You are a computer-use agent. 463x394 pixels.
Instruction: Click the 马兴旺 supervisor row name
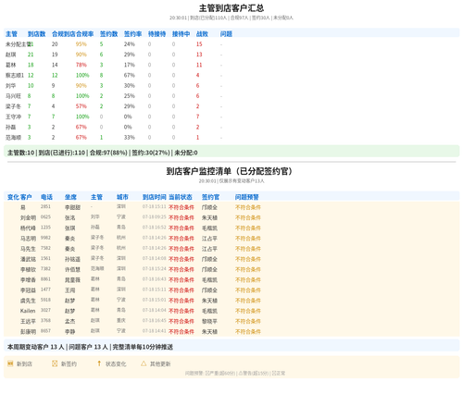point(13,96)
